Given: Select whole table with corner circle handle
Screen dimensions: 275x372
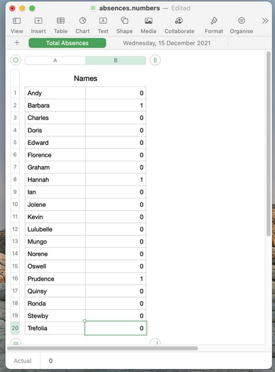Looking at the screenshot, I should (16, 60).
